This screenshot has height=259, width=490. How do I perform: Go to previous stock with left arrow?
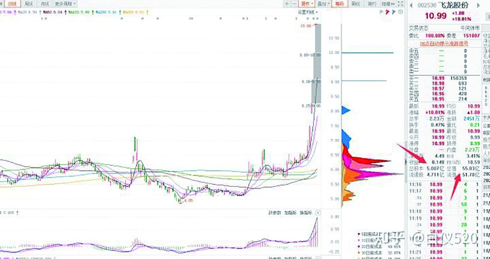pyautogui.click(x=411, y=5)
